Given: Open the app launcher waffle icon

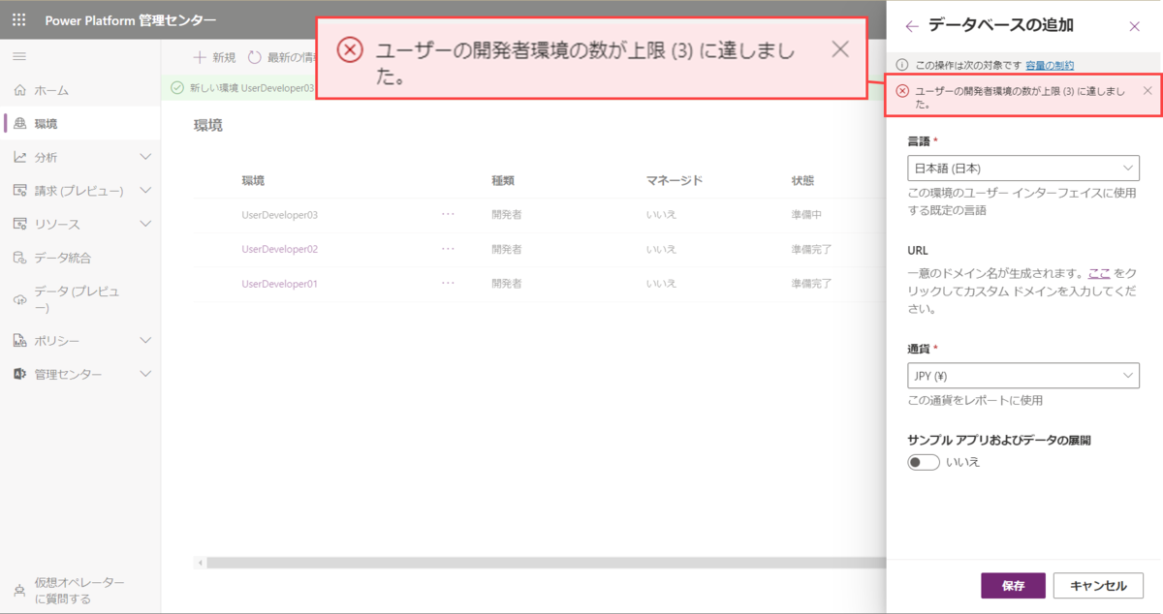Looking at the screenshot, I should pyautogui.click(x=18, y=19).
